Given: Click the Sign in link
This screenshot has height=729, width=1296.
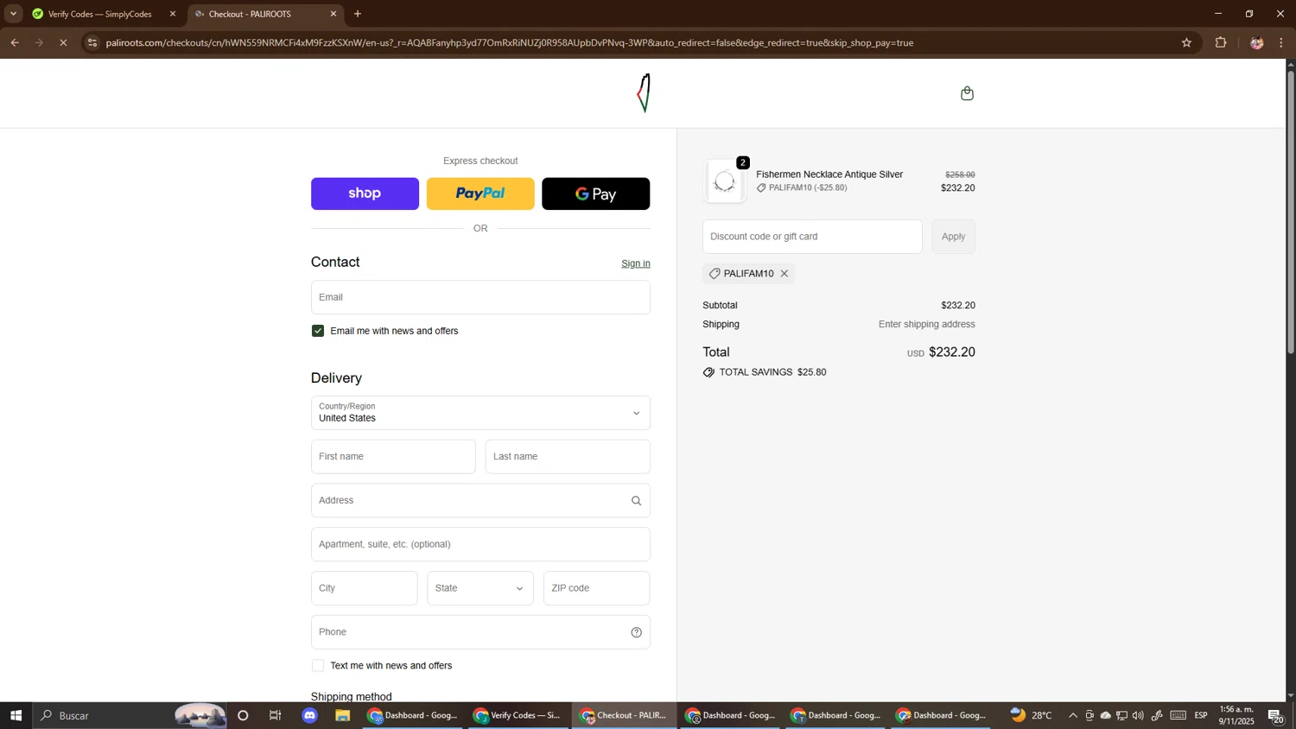Looking at the screenshot, I should click(x=636, y=263).
